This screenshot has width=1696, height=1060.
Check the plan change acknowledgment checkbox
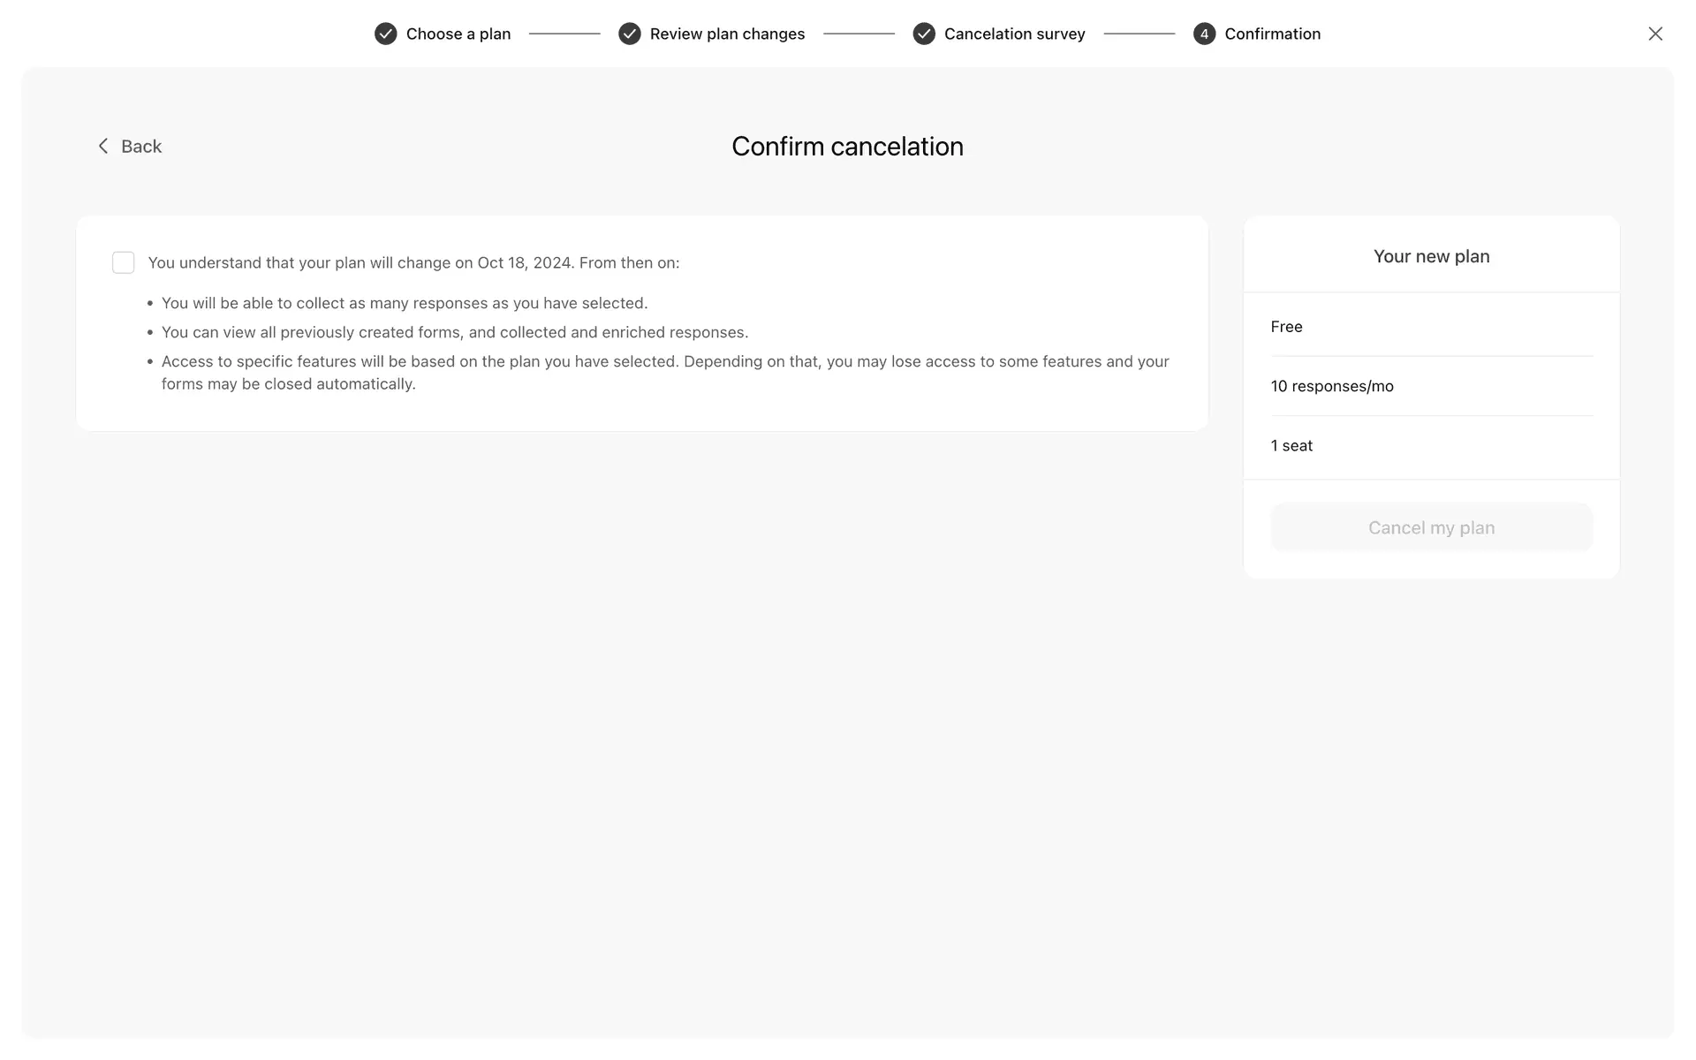tap(124, 262)
